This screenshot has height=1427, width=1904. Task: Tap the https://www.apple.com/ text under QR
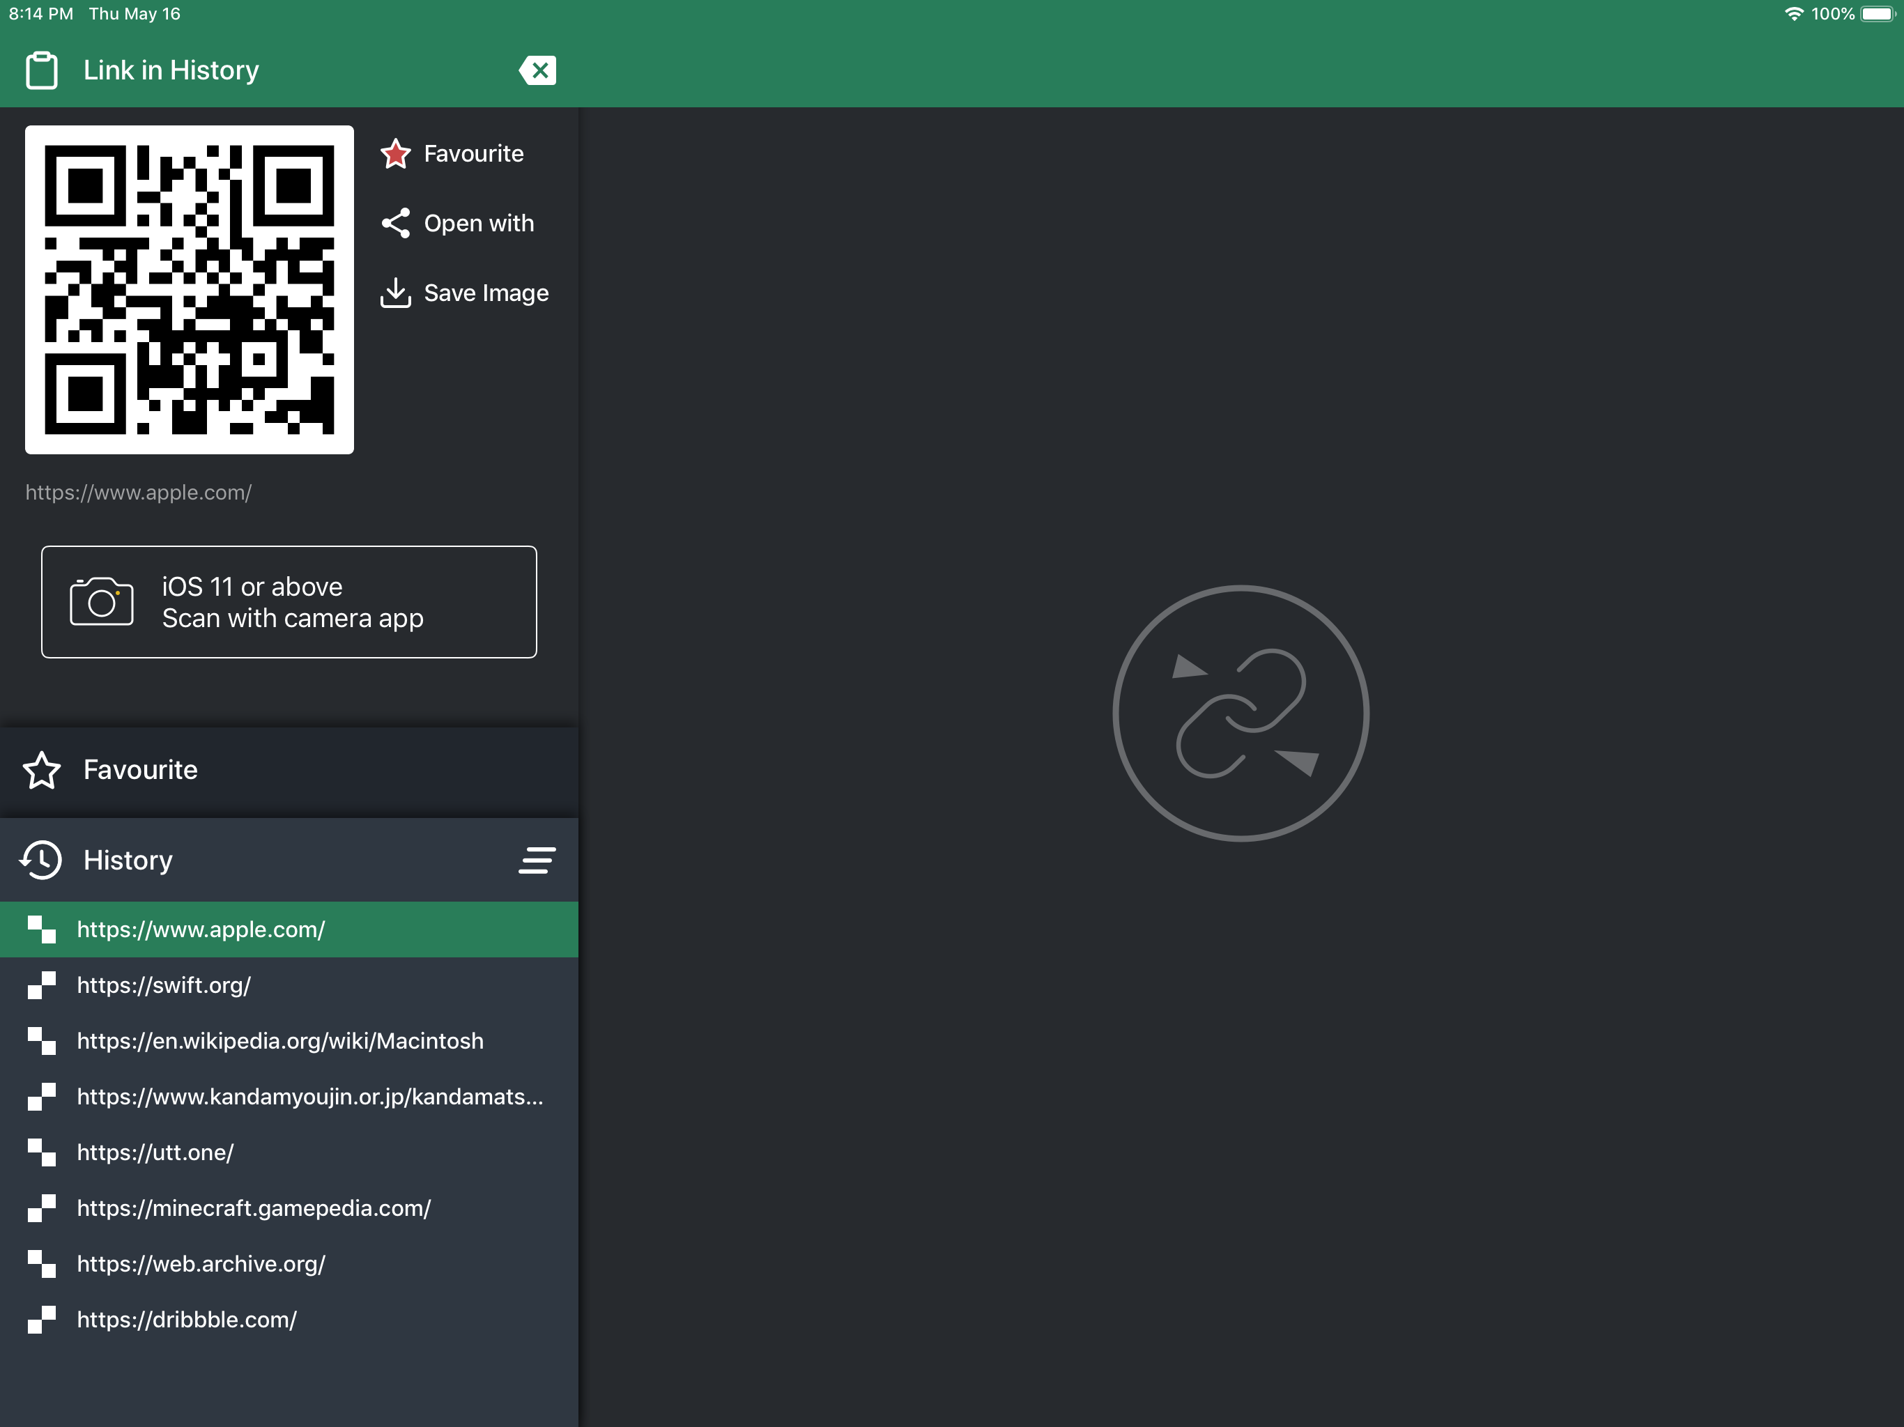tap(139, 493)
